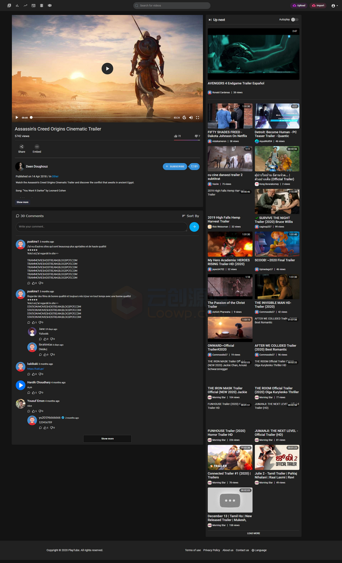Screen dimensions: 342x563
Task: Open The Passion of the Christ thumbnail
Action: coord(230,287)
